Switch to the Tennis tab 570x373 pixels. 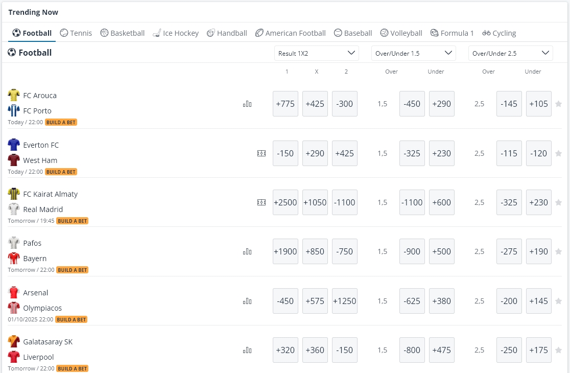(76, 33)
